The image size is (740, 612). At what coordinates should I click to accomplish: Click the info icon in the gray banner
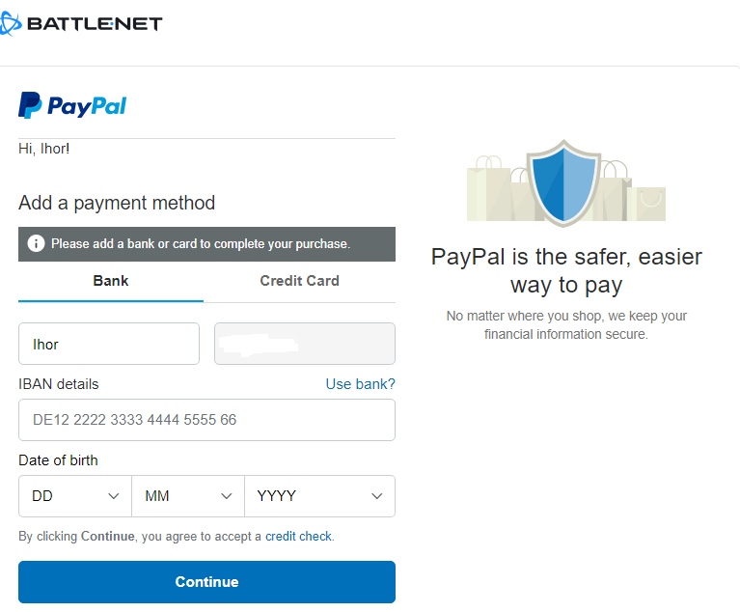[x=36, y=243]
